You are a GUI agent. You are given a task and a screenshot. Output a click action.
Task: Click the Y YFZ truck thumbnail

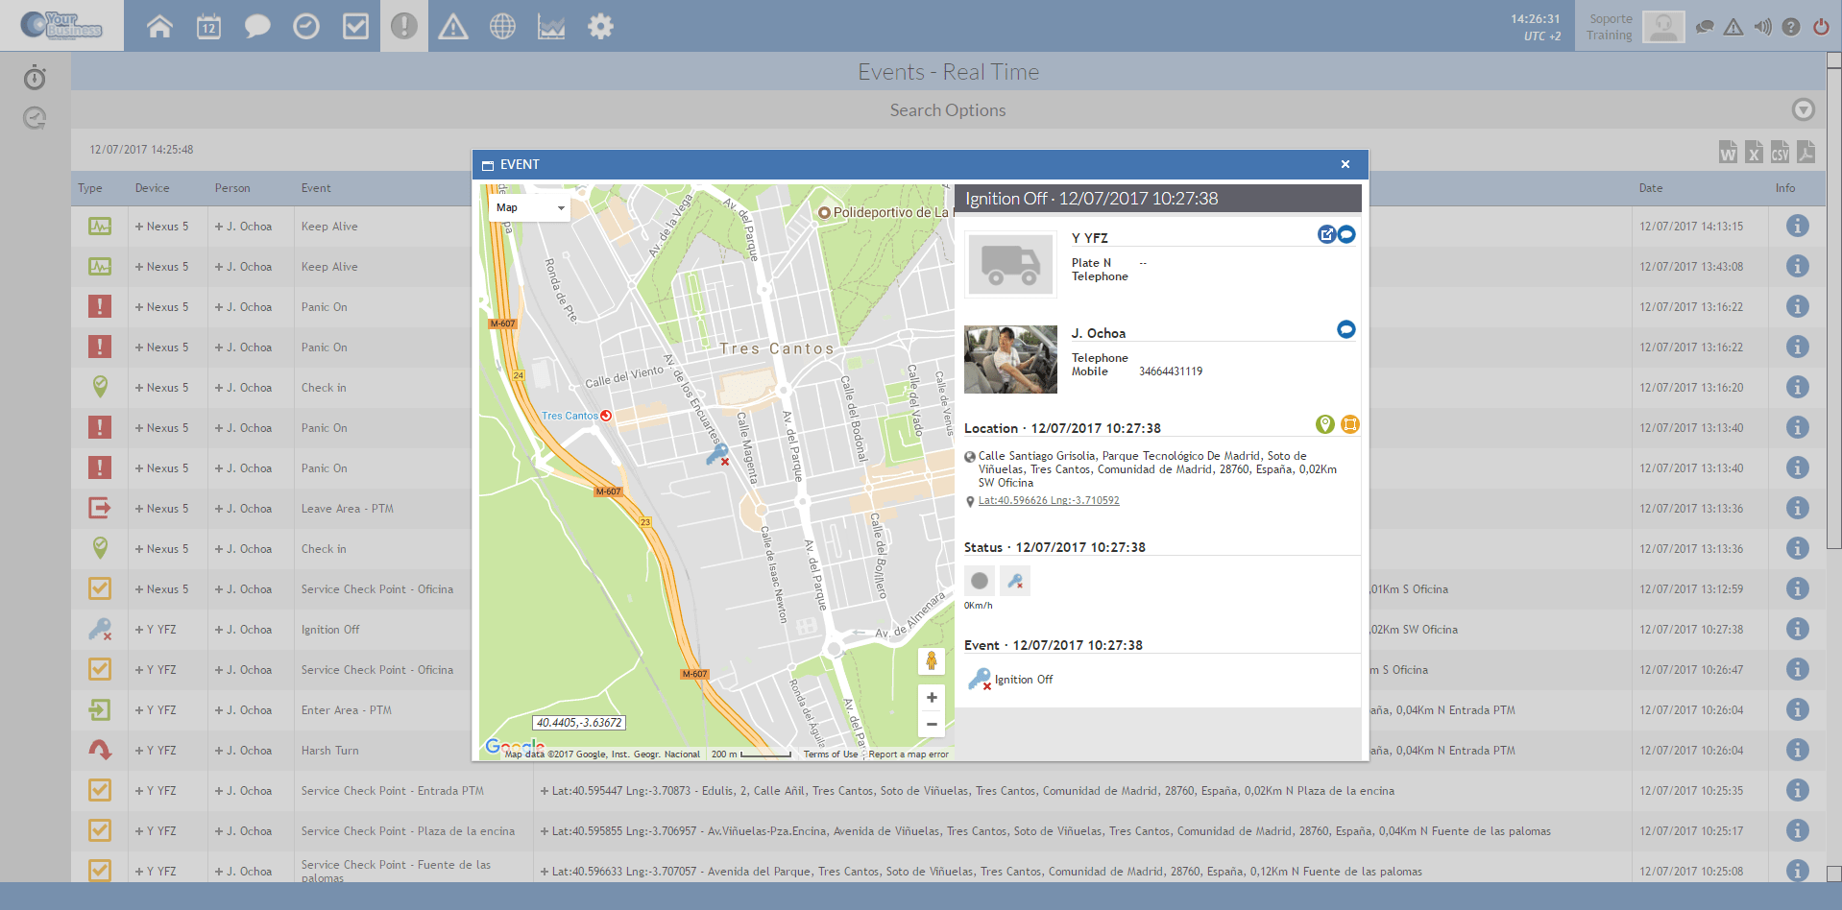1010,264
